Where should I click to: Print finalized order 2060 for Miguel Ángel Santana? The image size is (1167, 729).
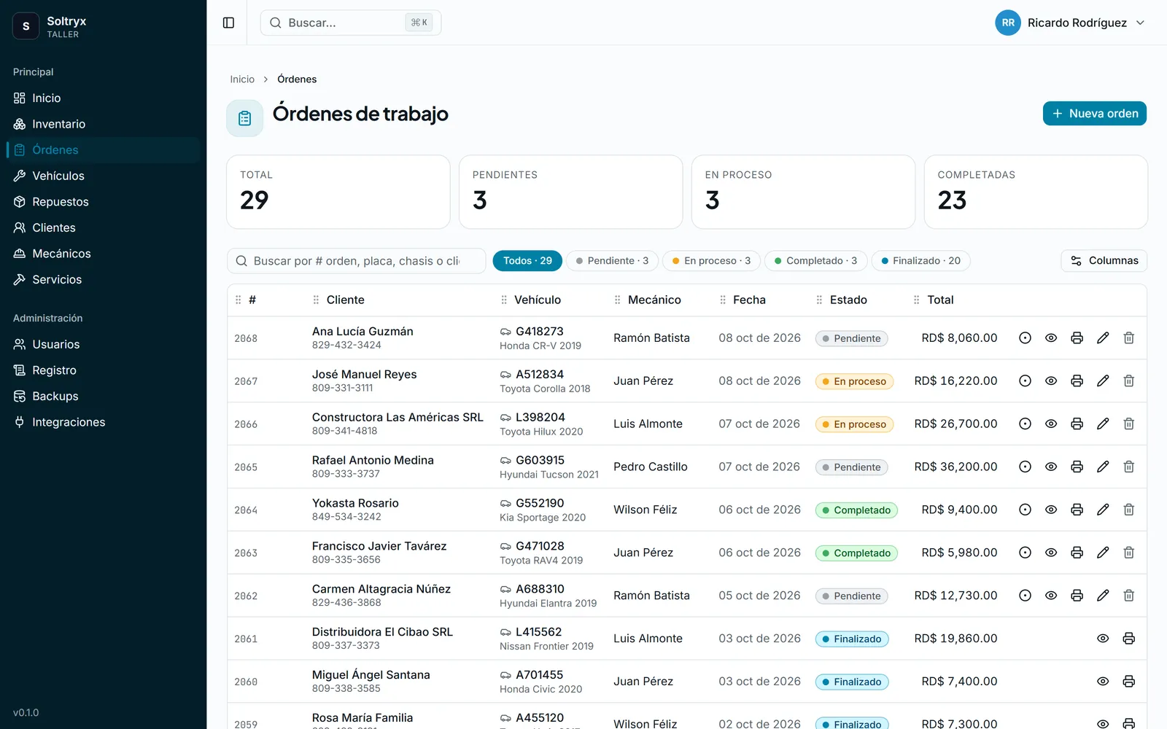(x=1128, y=682)
